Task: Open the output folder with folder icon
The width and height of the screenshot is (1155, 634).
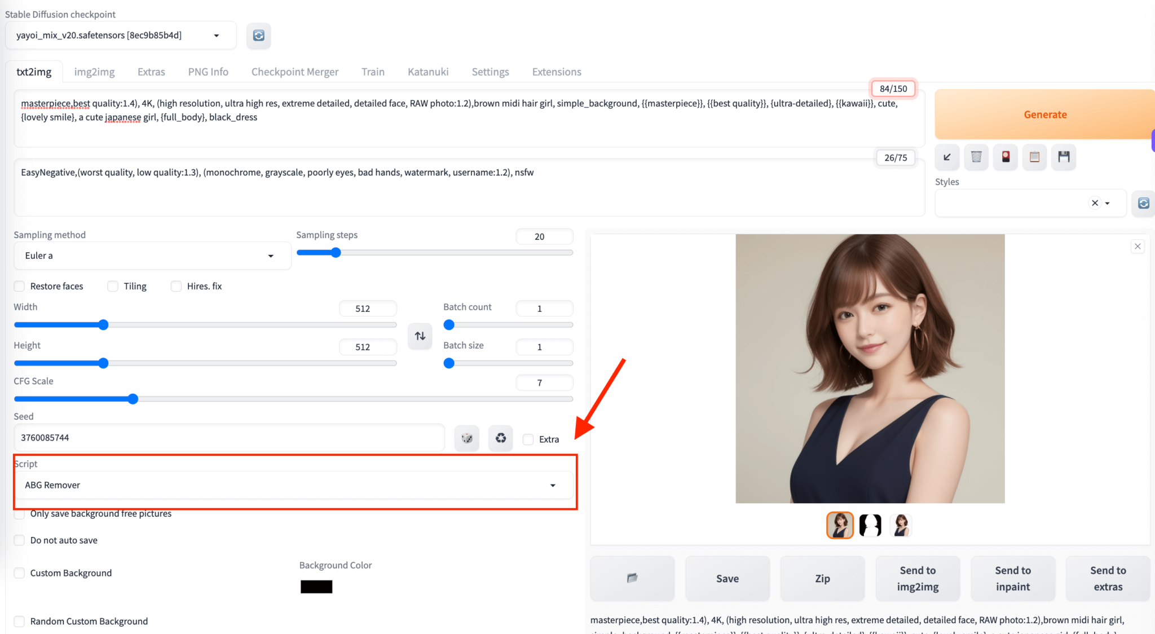Action: 632,578
